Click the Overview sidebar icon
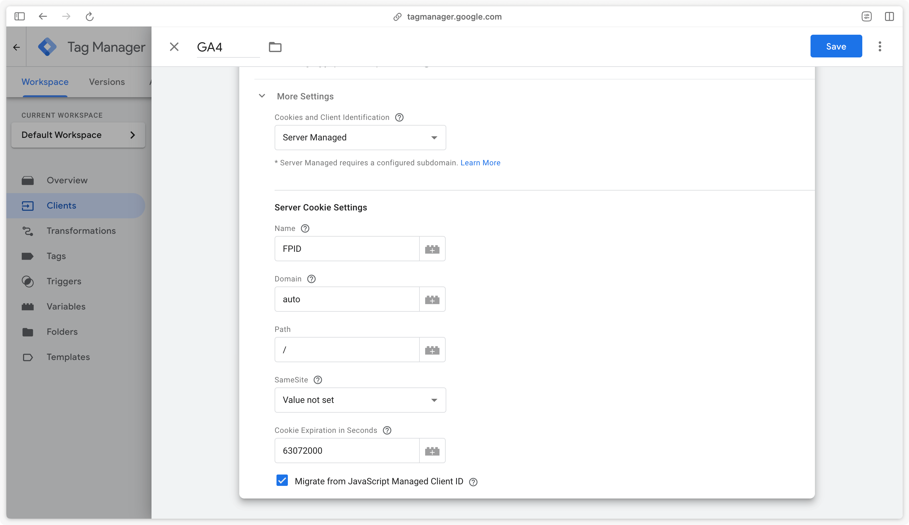 [27, 180]
